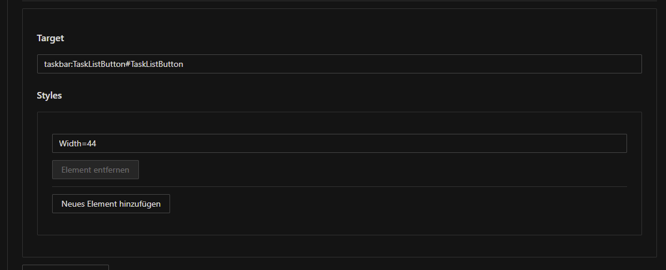Image resolution: width=666 pixels, height=270 pixels.
Task: Click the word Width in style field
Action: coord(69,144)
